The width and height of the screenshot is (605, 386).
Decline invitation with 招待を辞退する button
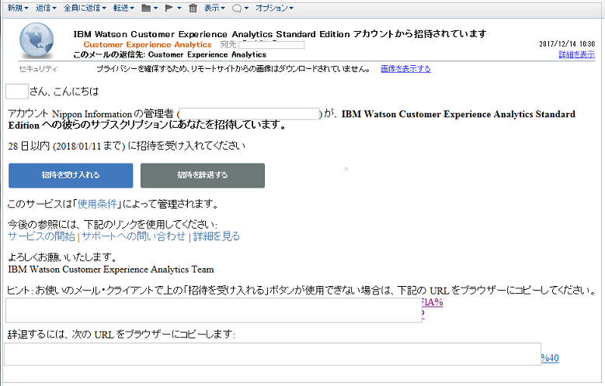tap(203, 175)
